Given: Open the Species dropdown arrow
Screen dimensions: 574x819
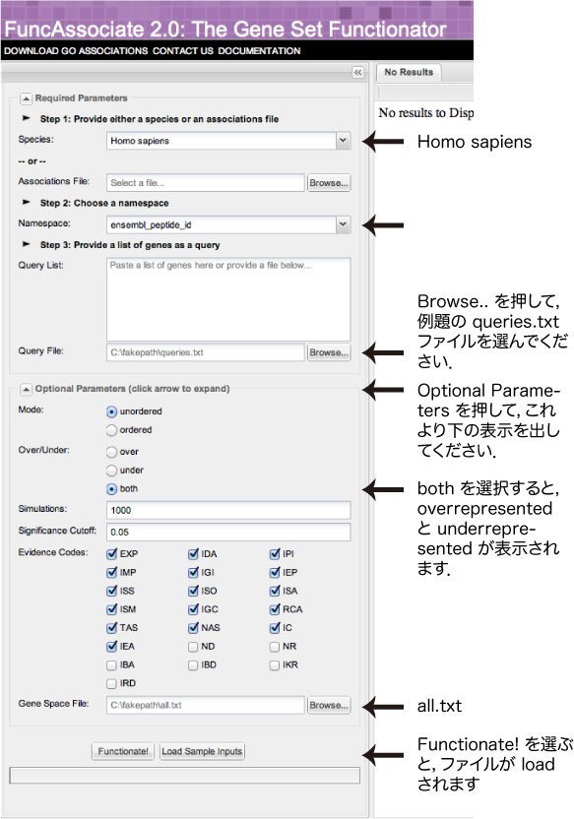Looking at the screenshot, I should tap(343, 141).
